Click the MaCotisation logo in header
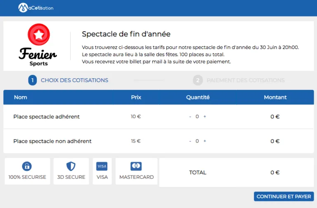 (36, 8)
